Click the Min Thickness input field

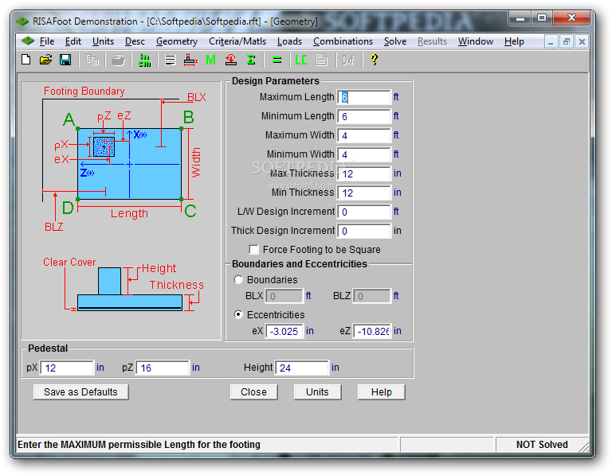point(363,193)
